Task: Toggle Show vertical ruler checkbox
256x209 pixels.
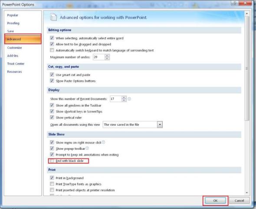Action: [52, 118]
